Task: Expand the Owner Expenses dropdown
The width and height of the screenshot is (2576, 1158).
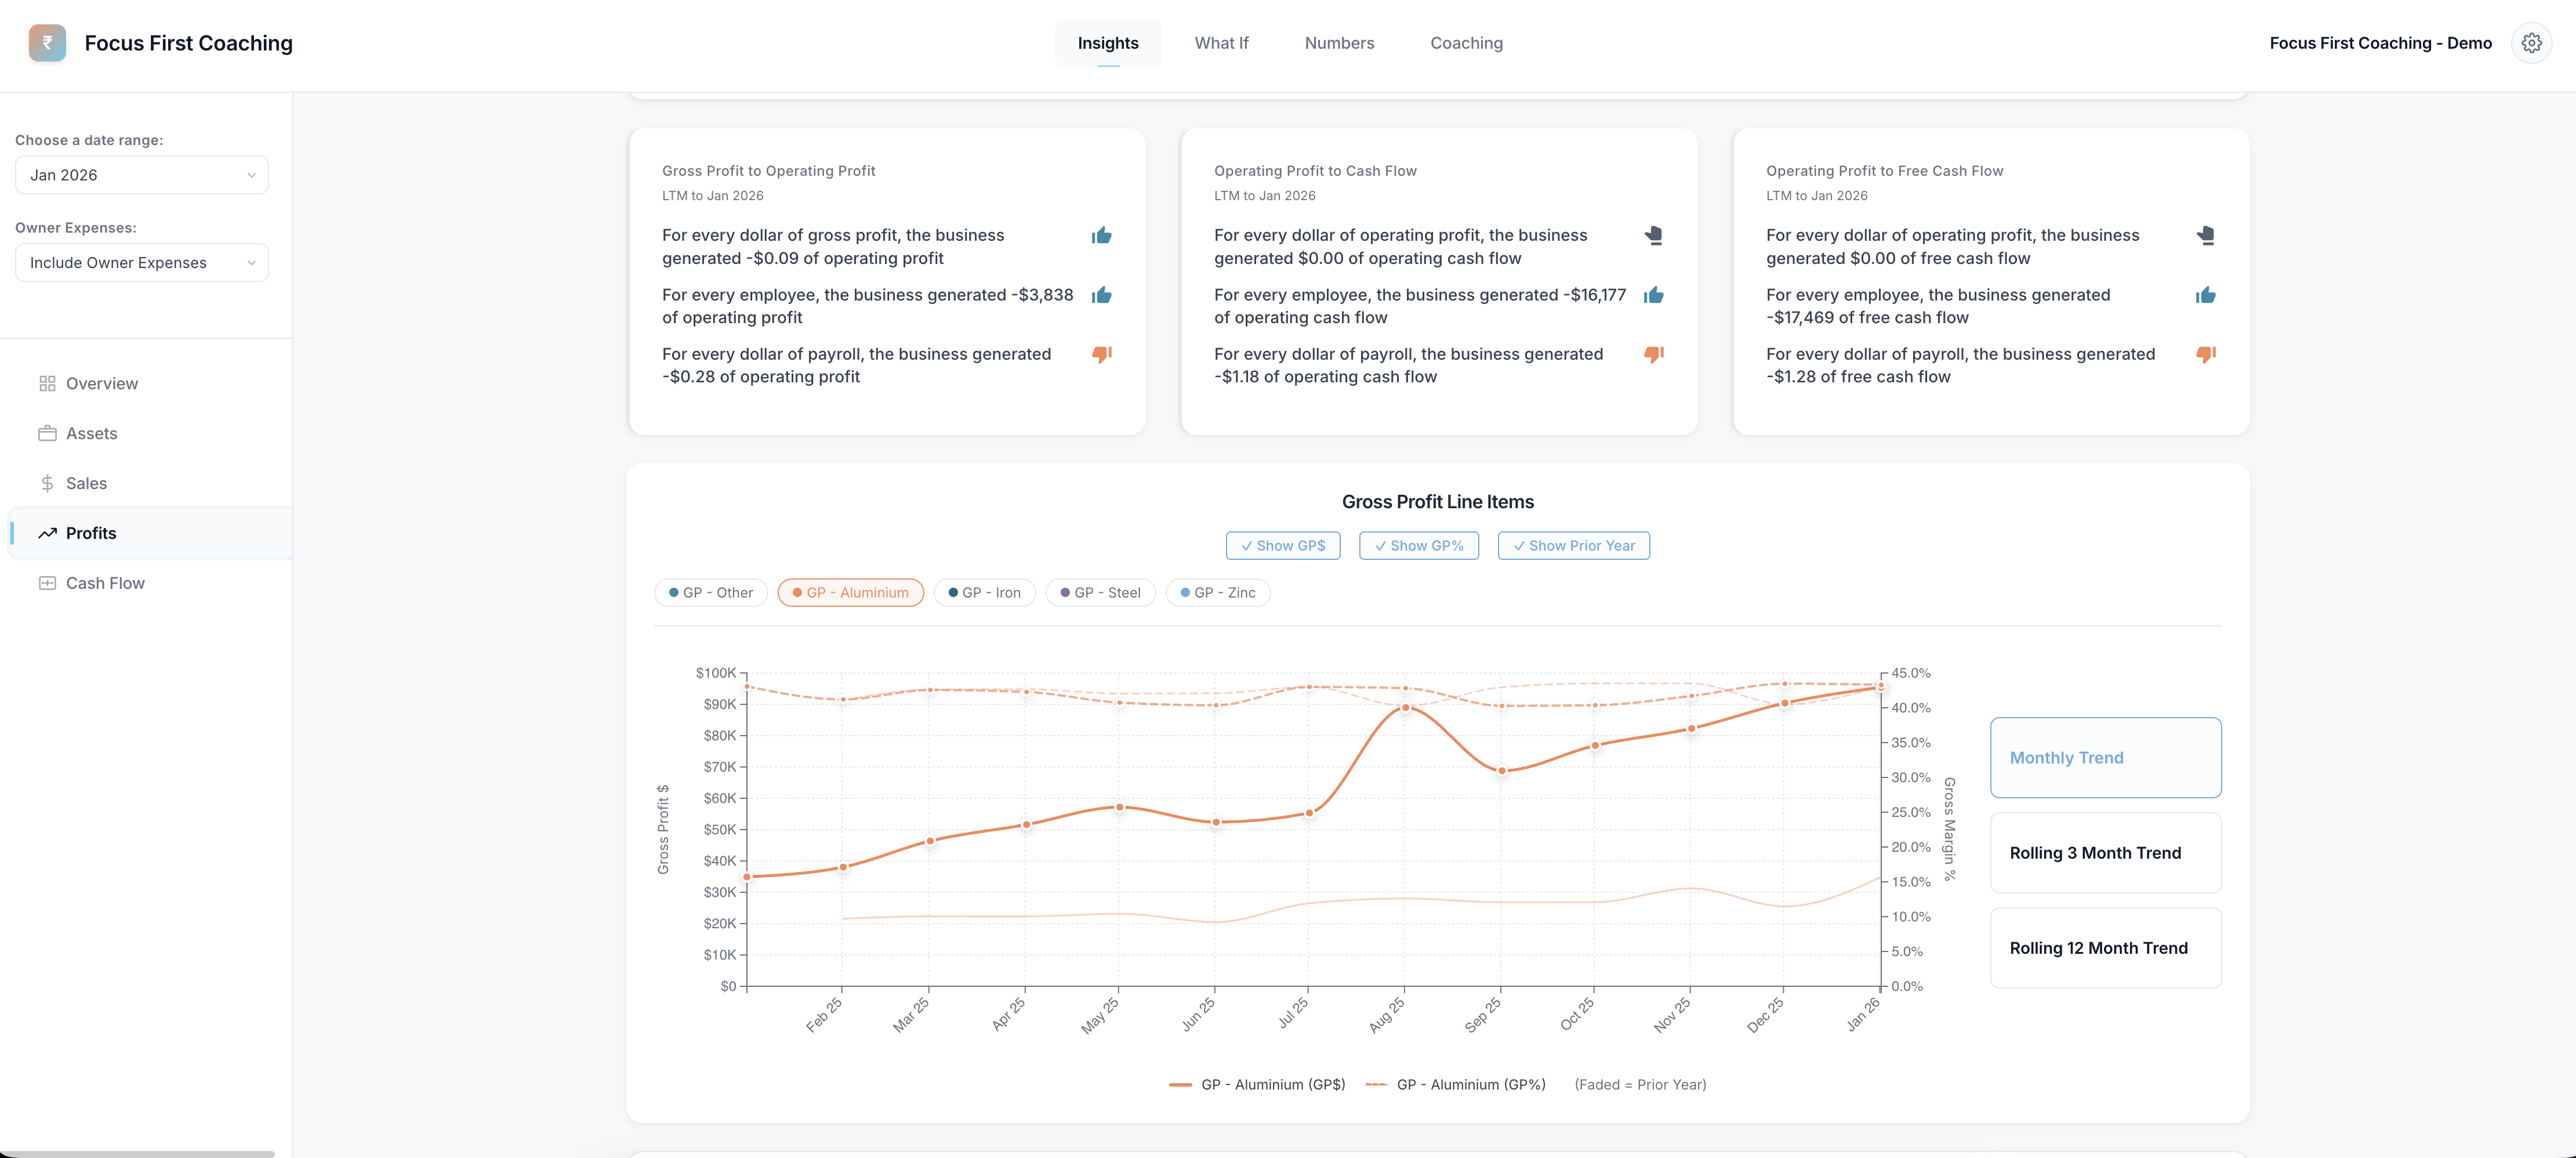Action: [141, 262]
